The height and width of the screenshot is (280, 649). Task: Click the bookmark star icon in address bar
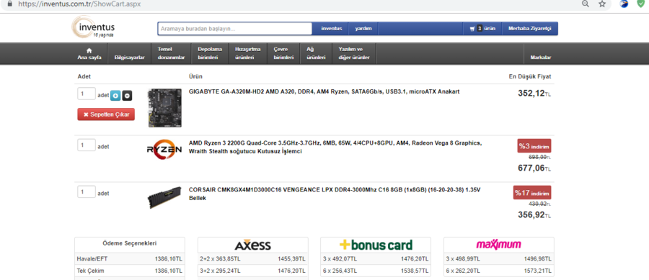602,4
